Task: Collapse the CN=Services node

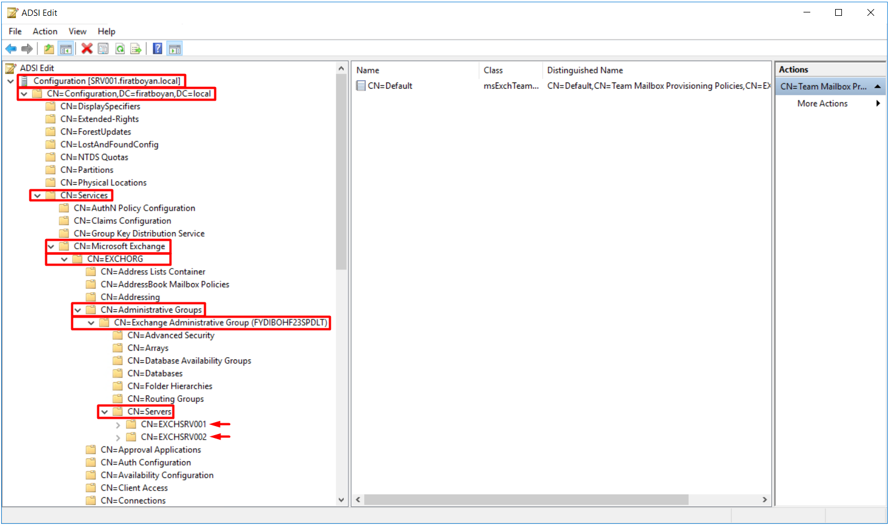Action: pos(37,196)
